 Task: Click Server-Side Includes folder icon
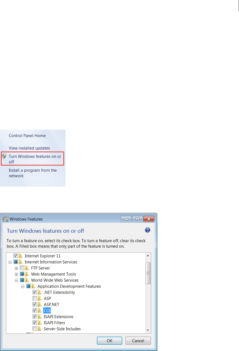[x=40, y=329]
